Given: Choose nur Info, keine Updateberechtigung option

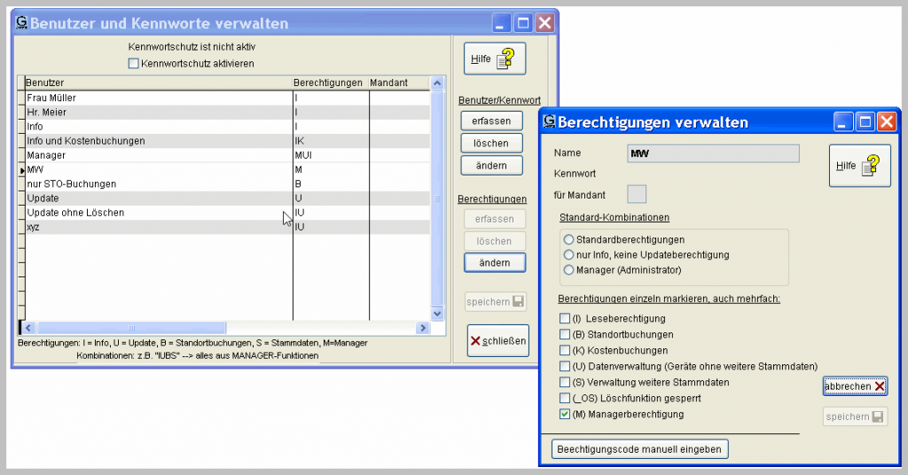Looking at the screenshot, I should coord(568,254).
